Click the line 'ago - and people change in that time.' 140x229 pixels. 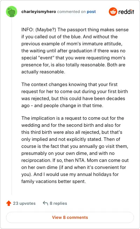click(x=62, y=105)
